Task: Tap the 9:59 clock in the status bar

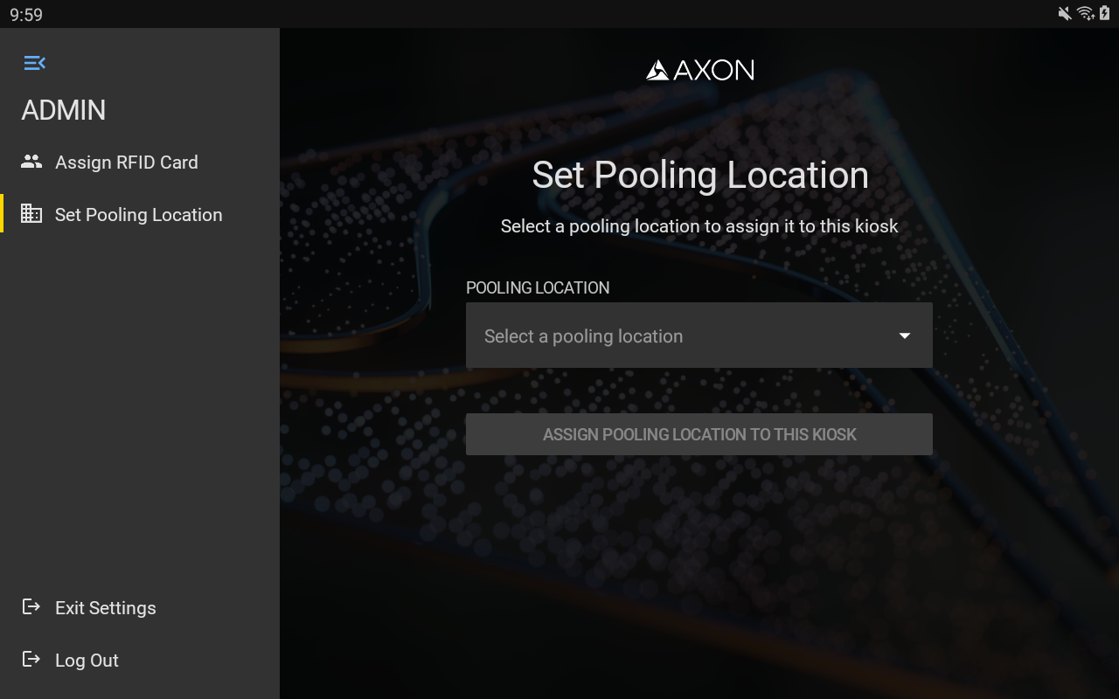Action: tap(26, 14)
